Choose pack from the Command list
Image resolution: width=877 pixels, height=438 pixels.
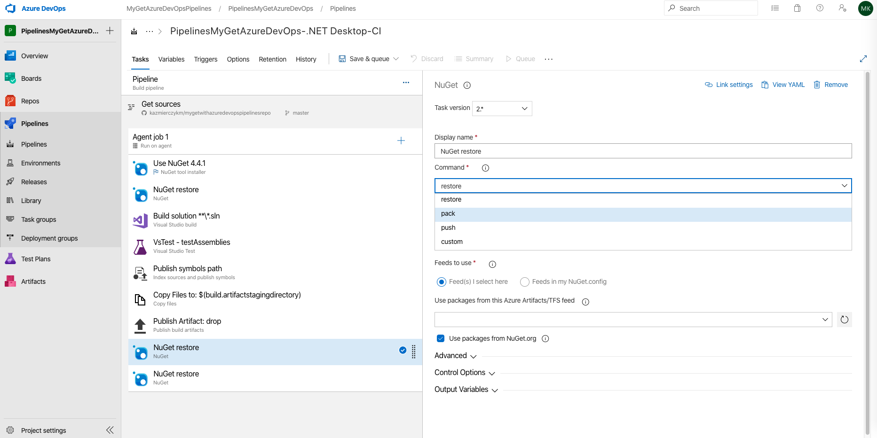coord(643,214)
